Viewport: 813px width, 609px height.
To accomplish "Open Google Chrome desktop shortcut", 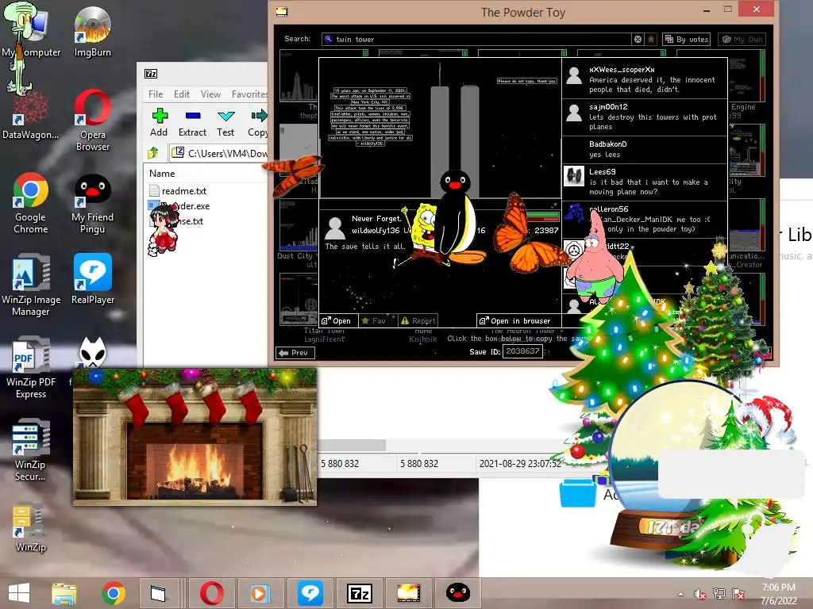I will point(30,203).
